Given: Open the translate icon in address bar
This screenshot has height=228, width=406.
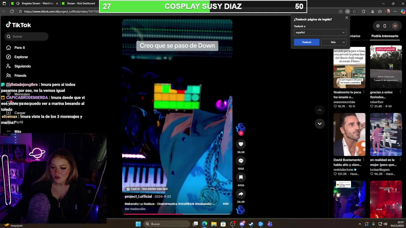Looking at the screenshot, I should tap(348, 11).
